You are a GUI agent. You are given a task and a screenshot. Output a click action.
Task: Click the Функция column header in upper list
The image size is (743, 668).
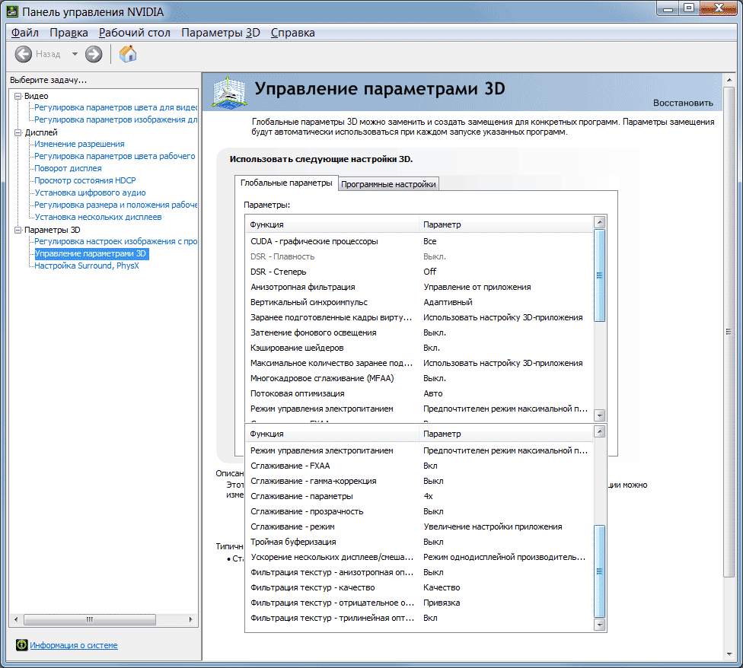(x=332, y=224)
